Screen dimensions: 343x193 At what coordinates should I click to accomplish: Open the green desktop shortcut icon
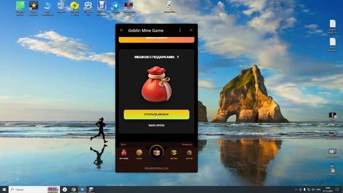point(20,9)
